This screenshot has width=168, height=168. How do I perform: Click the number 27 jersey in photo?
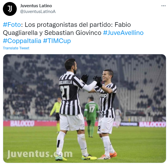point(65,93)
